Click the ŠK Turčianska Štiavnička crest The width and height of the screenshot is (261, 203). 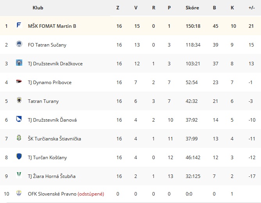click(x=19, y=138)
